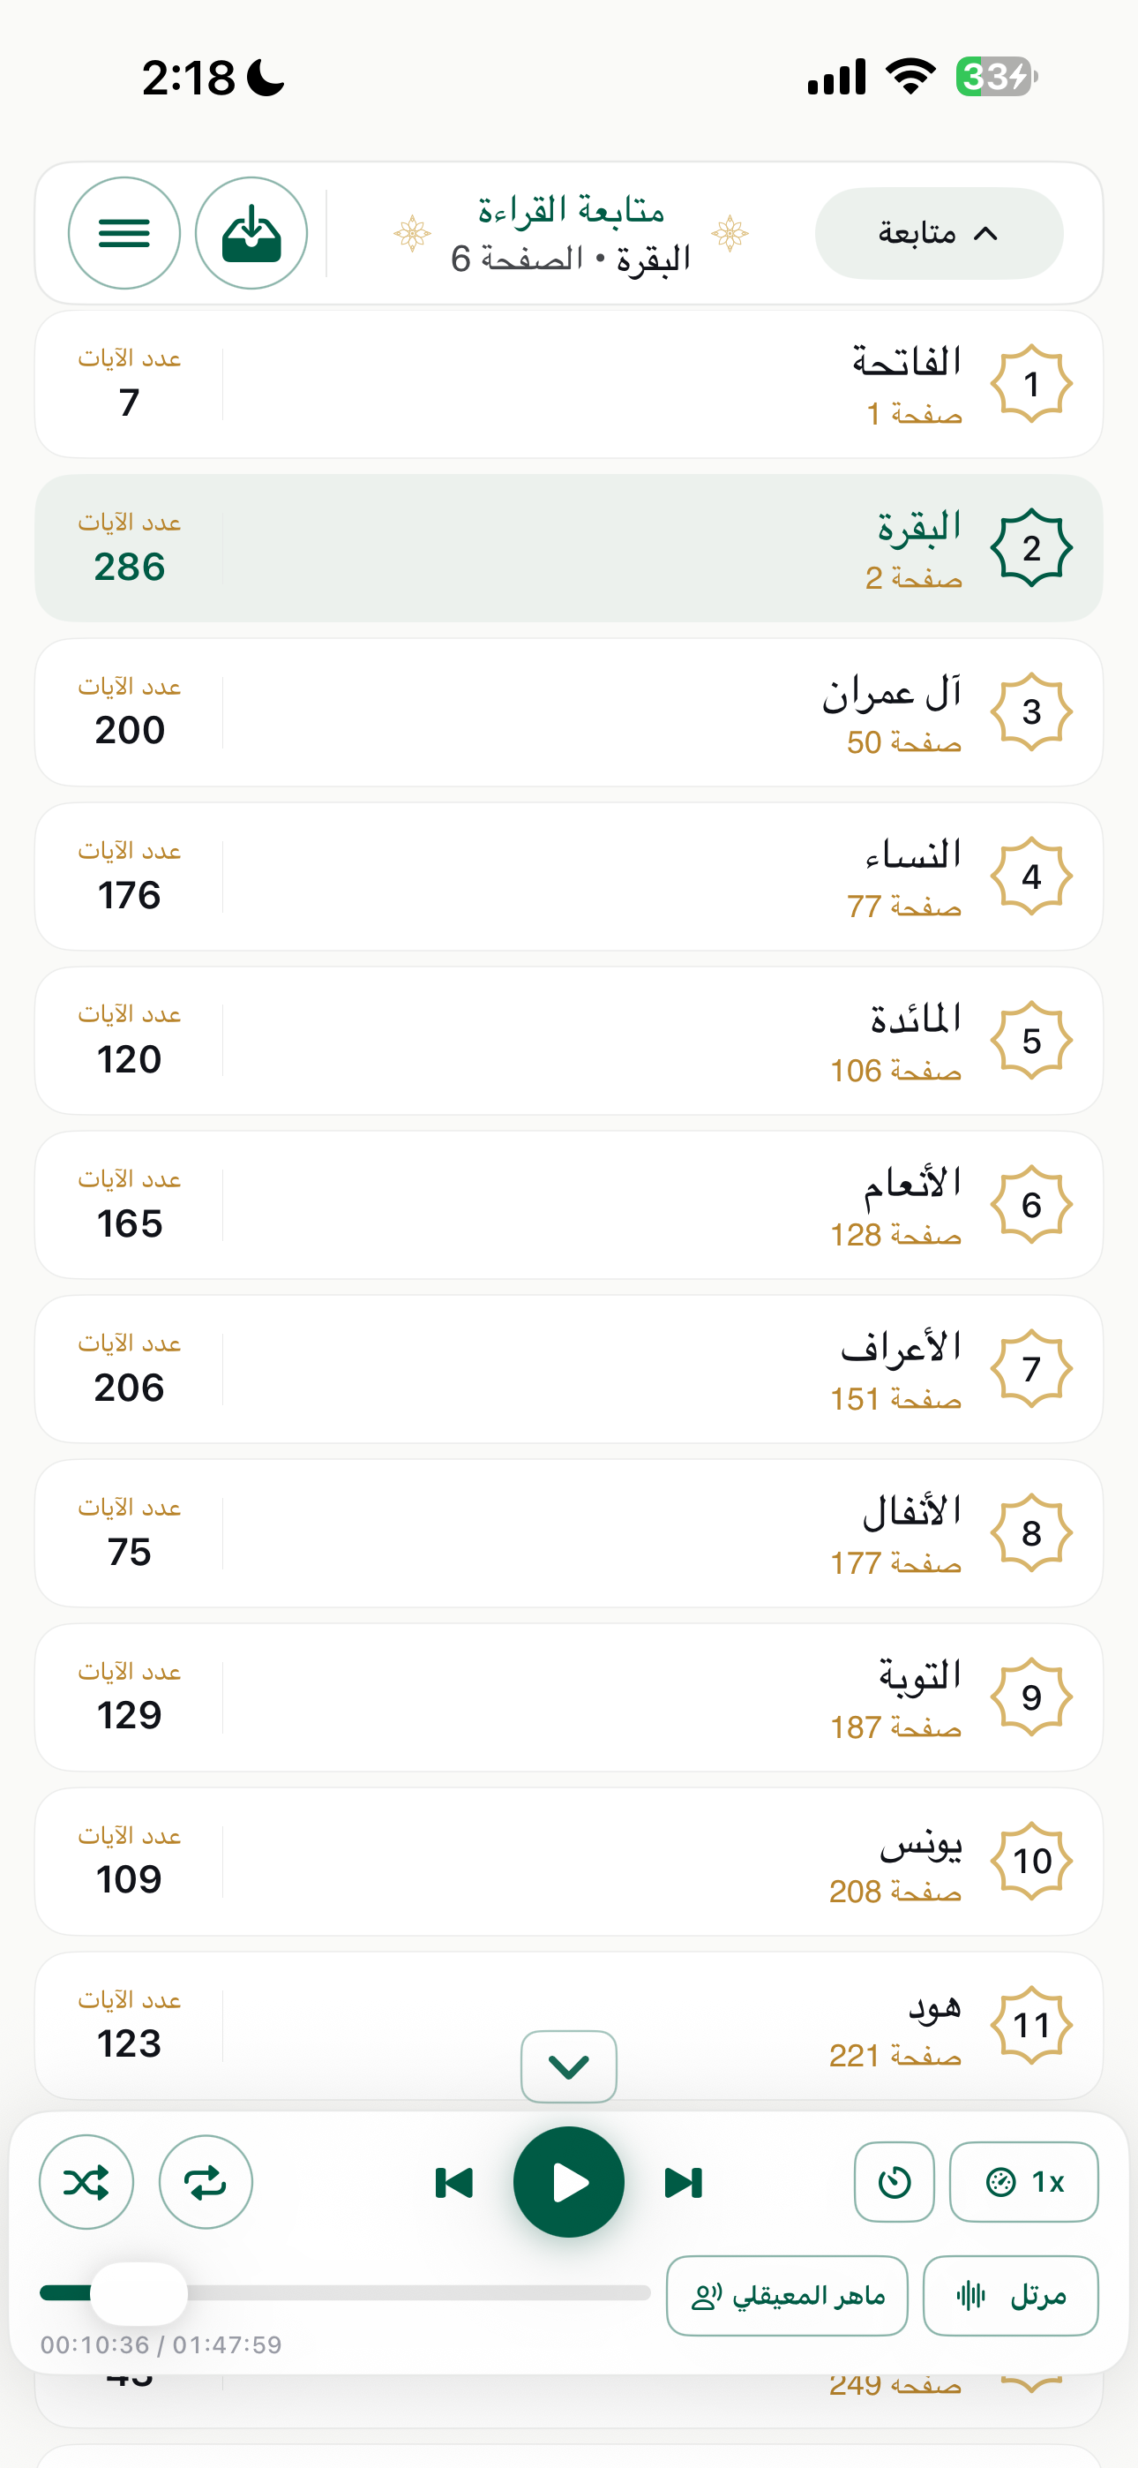Skip to next track icon

pos(683,2183)
